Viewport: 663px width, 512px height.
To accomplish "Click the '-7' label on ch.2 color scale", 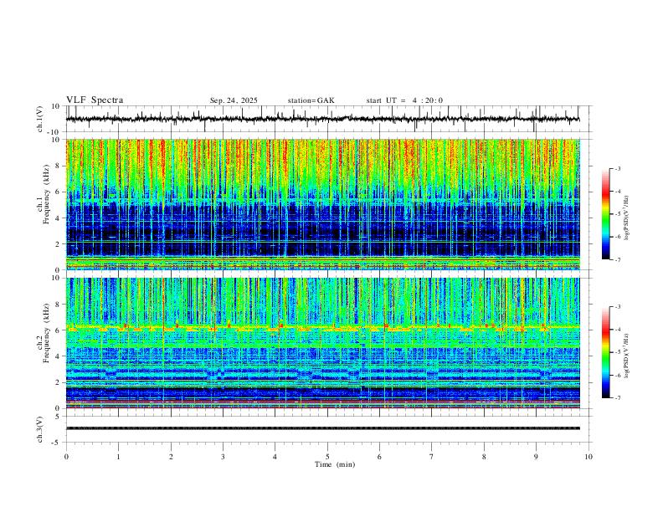I will (617, 398).
